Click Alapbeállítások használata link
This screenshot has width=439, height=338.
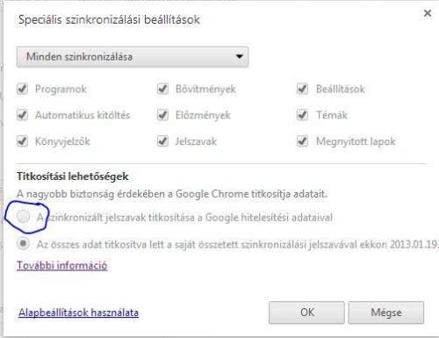[x=78, y=313]
